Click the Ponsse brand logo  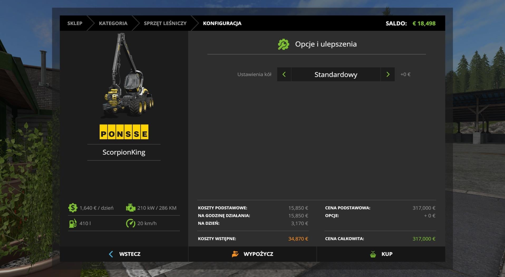[x=124, y=132]
